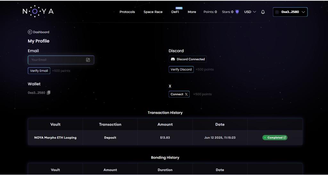Click Verify Discord button
Image resolution: width=328 pixels, height=175 pixels.
click(x=181, y=70)
